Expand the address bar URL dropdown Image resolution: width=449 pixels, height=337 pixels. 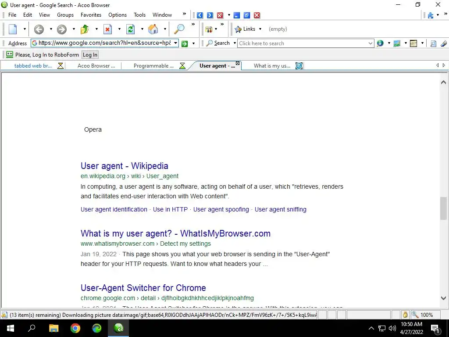(175, 43)
